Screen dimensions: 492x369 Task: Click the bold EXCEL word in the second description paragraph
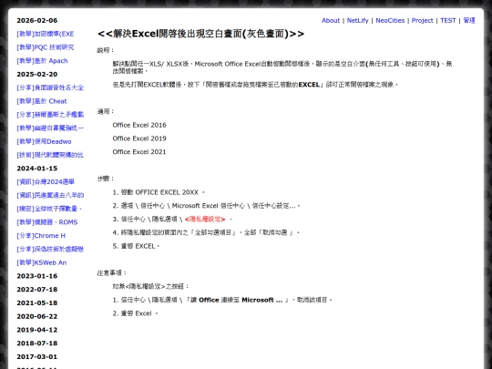pos(309,85)
